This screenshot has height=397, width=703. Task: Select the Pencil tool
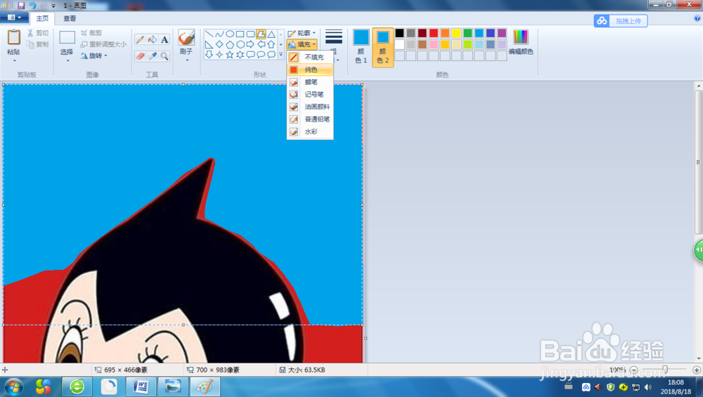(140, 39)
